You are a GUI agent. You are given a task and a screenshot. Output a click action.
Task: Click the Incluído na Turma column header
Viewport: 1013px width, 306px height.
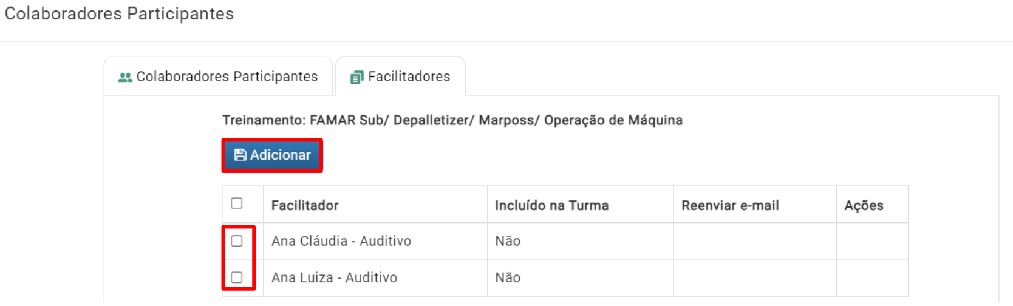(x=551, y=205)
